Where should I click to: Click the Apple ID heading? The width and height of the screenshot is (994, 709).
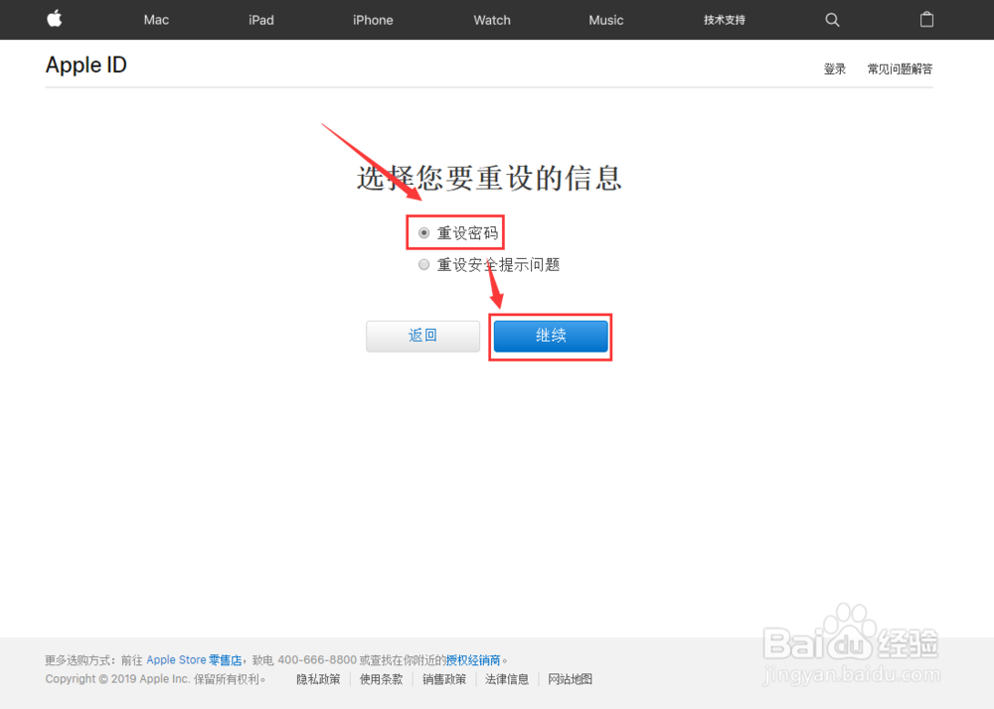pyautogui.click(x=85, y=65)
